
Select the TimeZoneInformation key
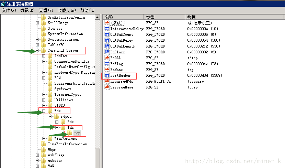coord(67,144)
